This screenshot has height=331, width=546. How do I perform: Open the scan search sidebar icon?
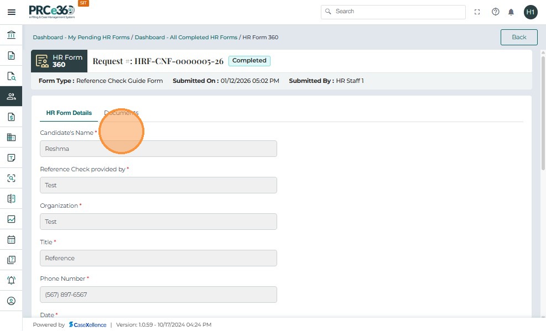pos(11,178)
